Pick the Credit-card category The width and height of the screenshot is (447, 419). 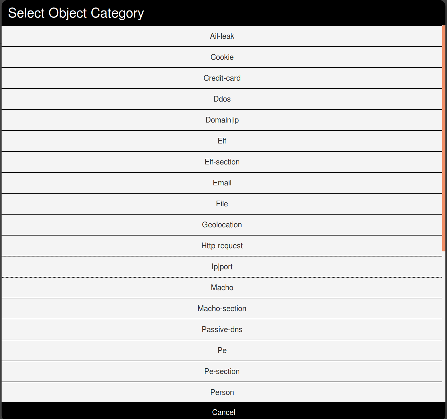pyautogui.click(x=222, y=78)
